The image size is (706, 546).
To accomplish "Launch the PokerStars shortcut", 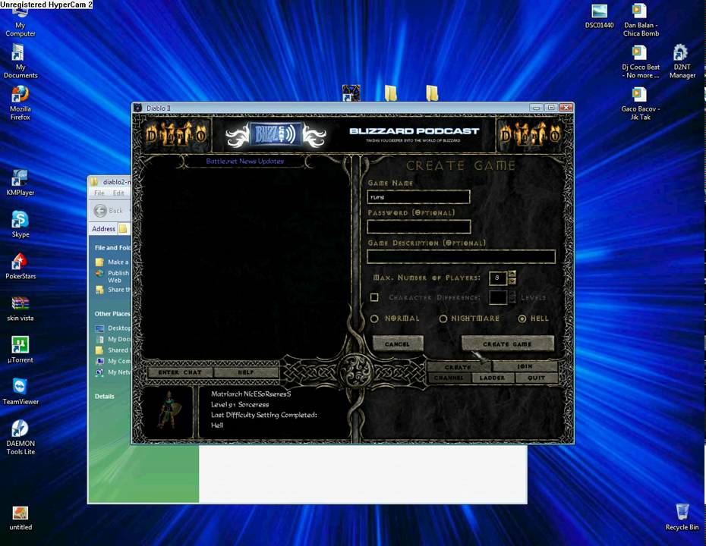I will click(x=20, y=267).
